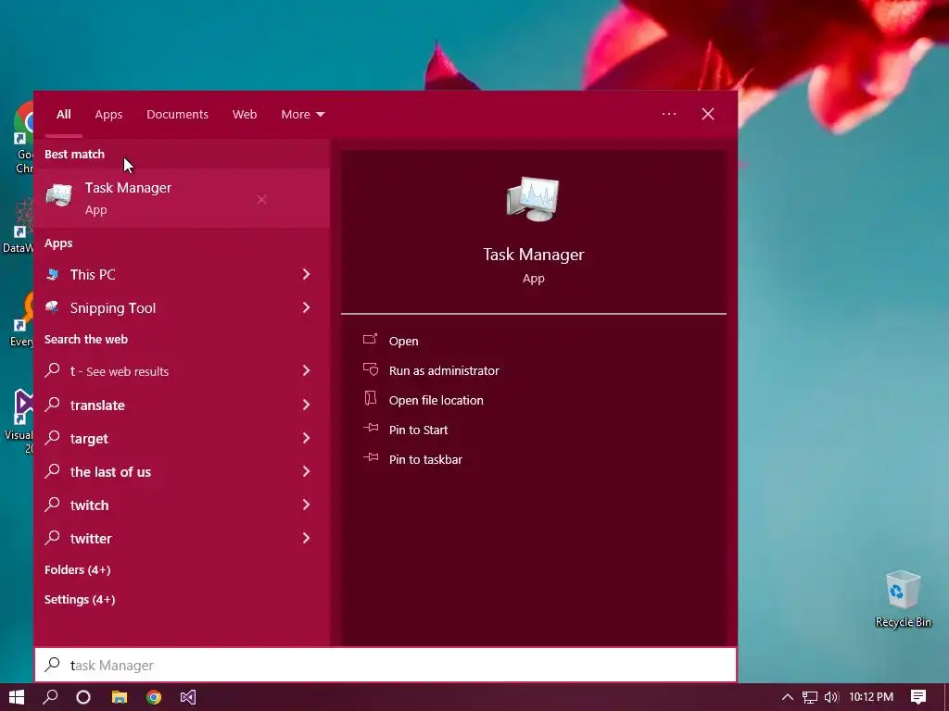Click search icon beside target suggestion
The height and width of the screenshot is (711, 949).
(x=53, y=437)
